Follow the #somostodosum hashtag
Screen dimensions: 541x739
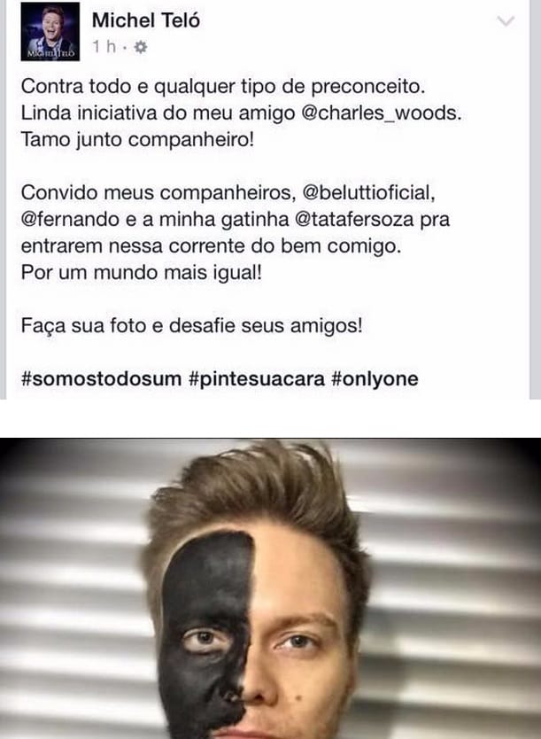tap(101, 378)
